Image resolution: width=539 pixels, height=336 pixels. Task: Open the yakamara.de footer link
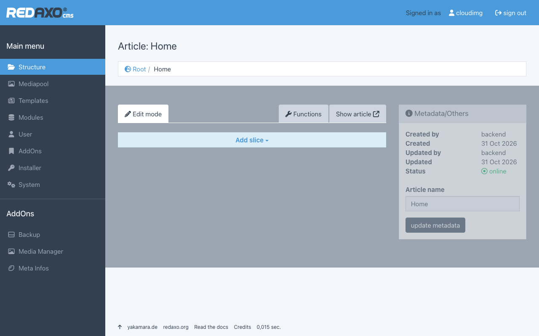point(142,327)
